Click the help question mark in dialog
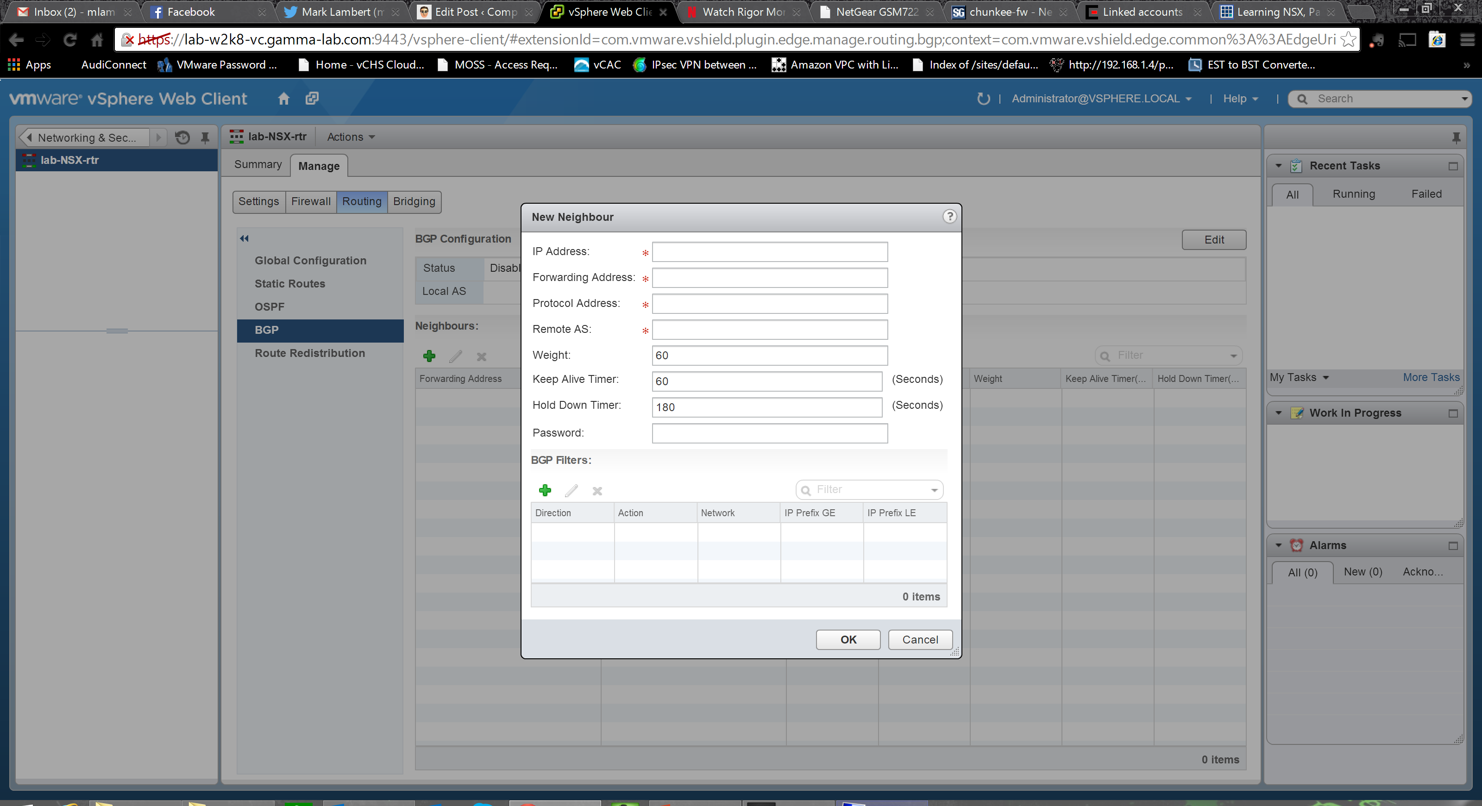This screenshot has width=1482, height=806. pos(949,216)
